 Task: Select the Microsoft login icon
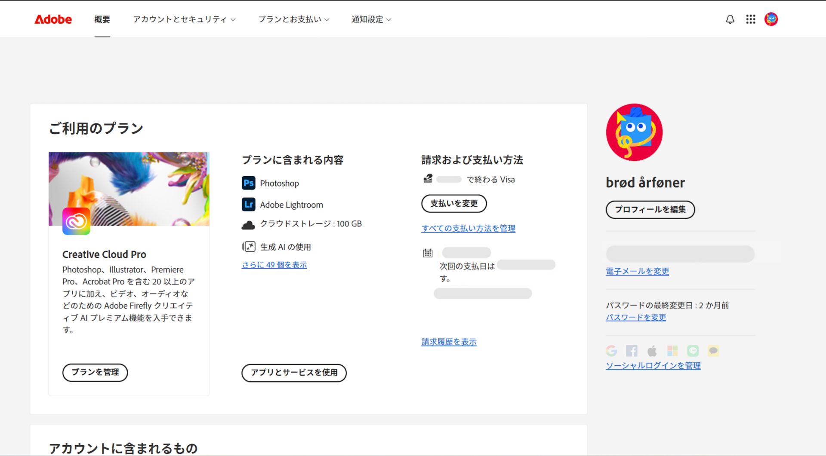coord(672,351)
